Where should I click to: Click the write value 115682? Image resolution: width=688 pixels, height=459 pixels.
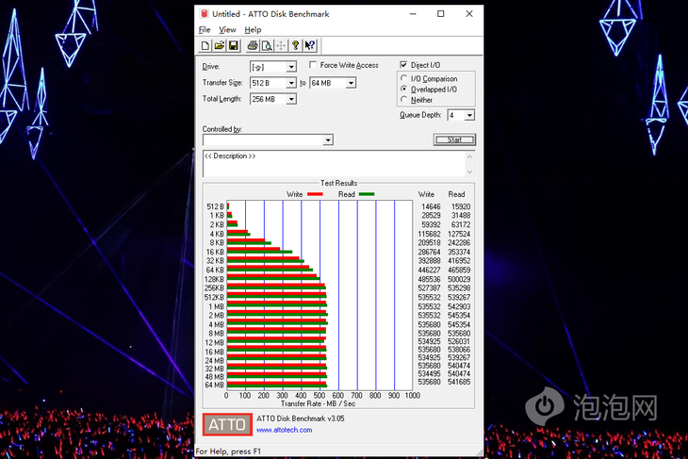coord(429,234)
